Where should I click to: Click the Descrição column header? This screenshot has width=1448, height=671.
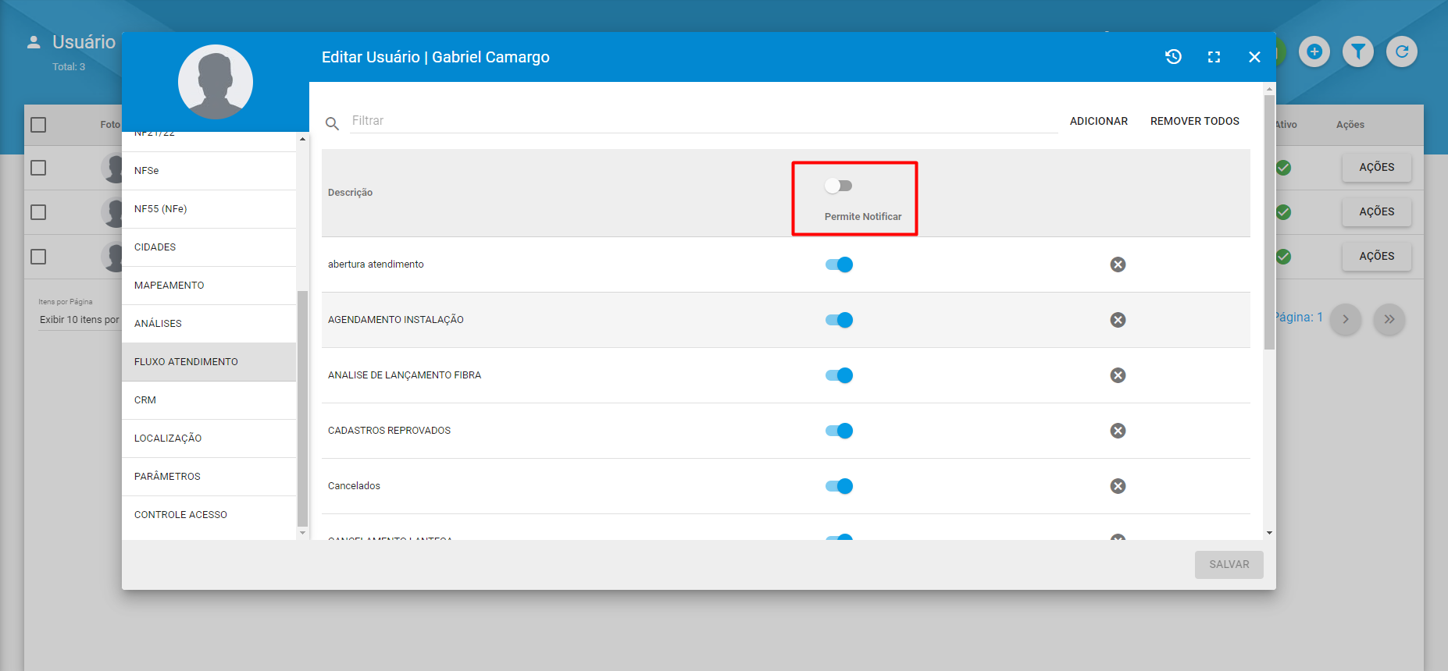point(350,193)
